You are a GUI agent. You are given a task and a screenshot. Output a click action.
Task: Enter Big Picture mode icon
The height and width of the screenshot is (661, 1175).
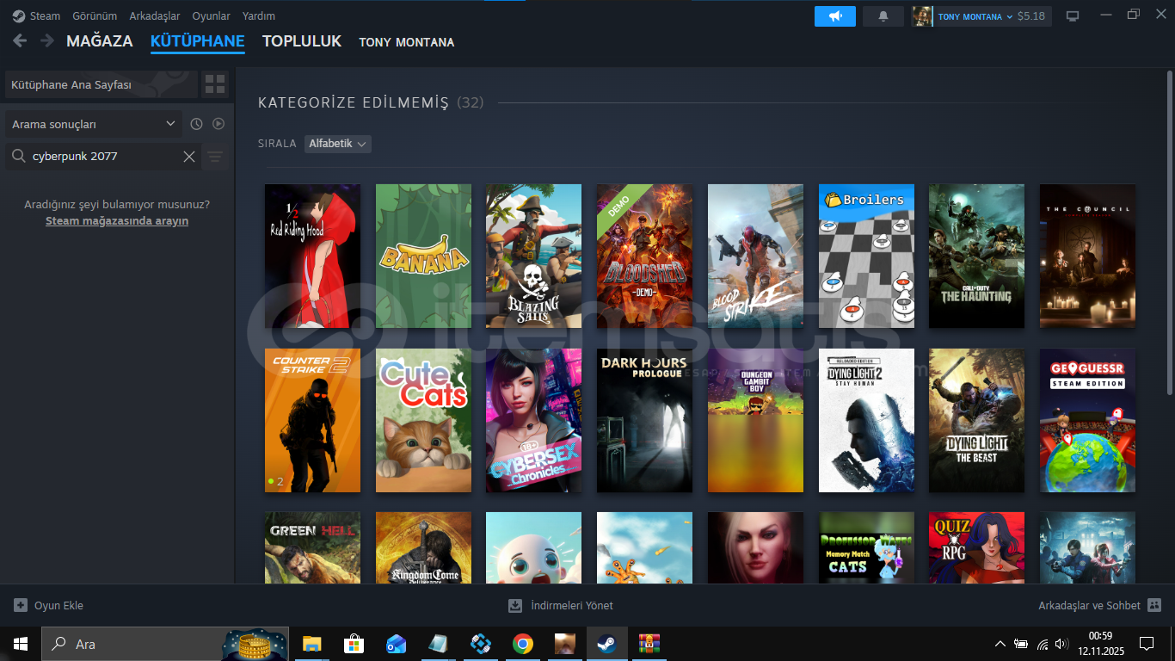[1073, 16]
